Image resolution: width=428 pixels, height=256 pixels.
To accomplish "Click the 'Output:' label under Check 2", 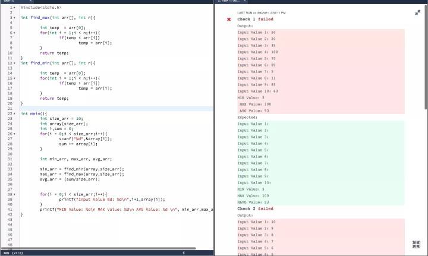I will click(245, 216).
